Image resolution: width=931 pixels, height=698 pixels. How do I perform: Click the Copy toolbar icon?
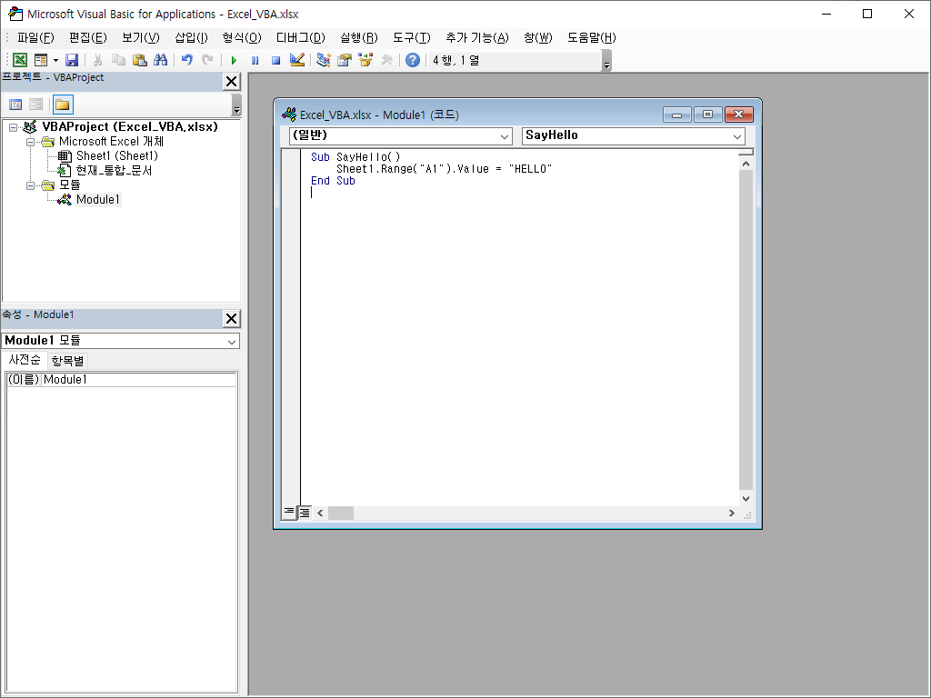[119, 60]
